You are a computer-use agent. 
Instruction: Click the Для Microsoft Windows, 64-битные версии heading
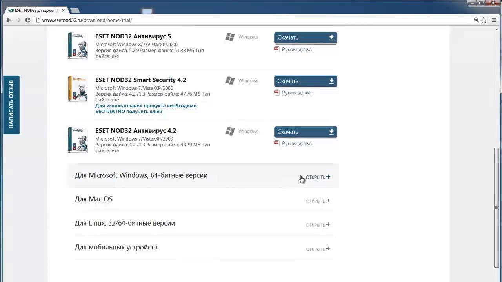(x=141, y=175)
